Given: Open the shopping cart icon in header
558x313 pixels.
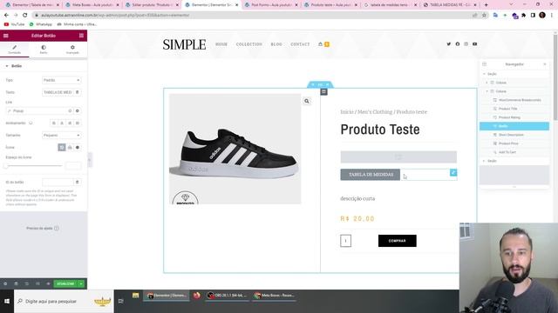Looking at the screenshot, I should [323, 44].
